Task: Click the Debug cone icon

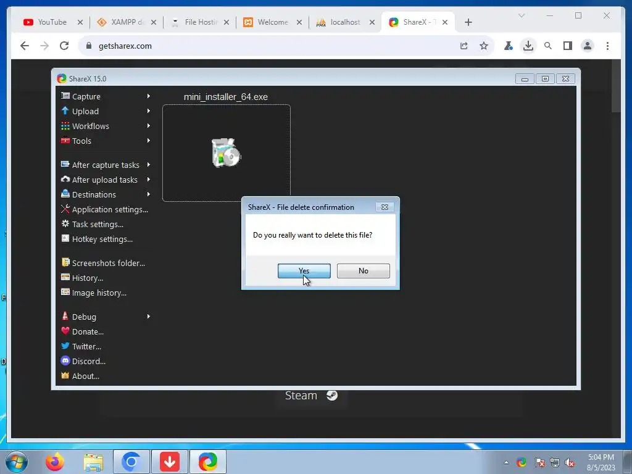Action: [x=65, y=316]
